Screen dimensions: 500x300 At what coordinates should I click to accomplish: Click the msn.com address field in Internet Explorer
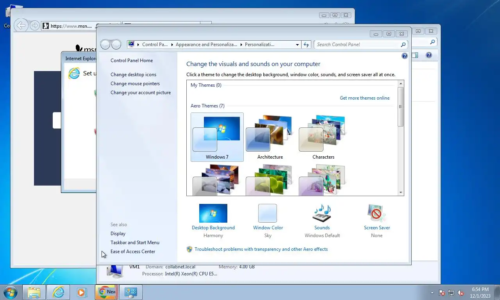coord(71,26)
